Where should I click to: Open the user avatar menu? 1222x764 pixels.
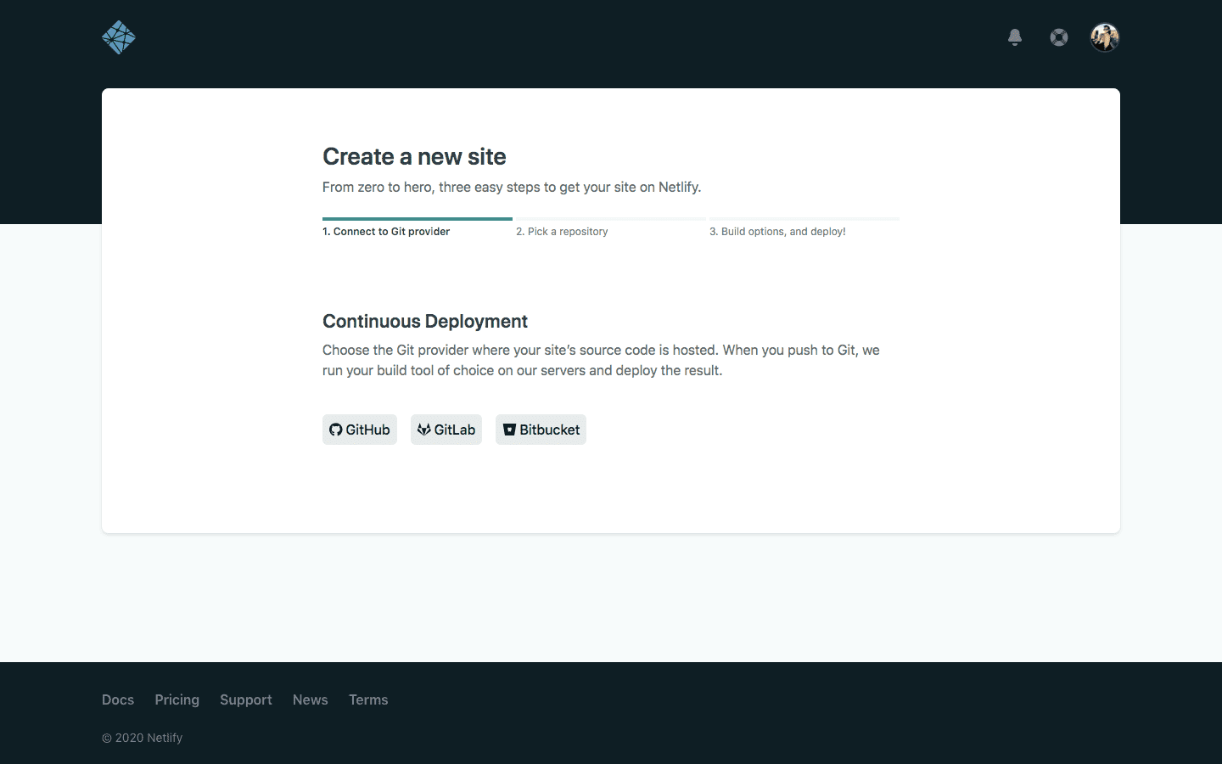click(1105, 37)
